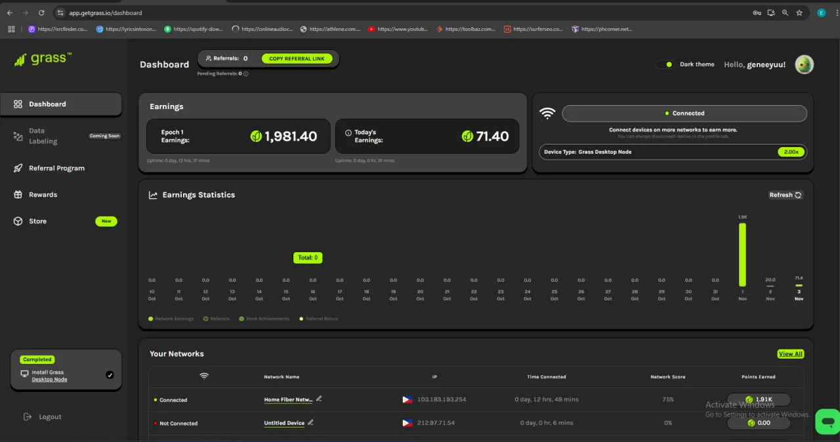
Task: Click the wifi icon beside Connected status
Action: (547, 113)
